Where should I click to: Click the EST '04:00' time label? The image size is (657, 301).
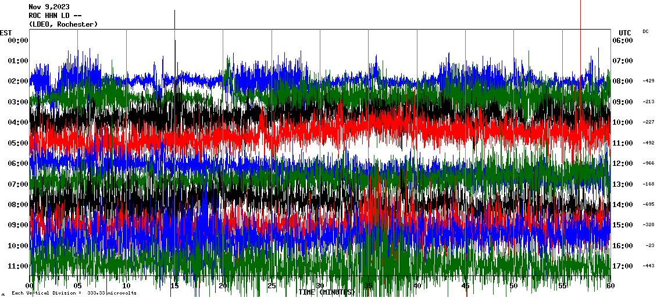pyautogui.click(x=18, y=122)
